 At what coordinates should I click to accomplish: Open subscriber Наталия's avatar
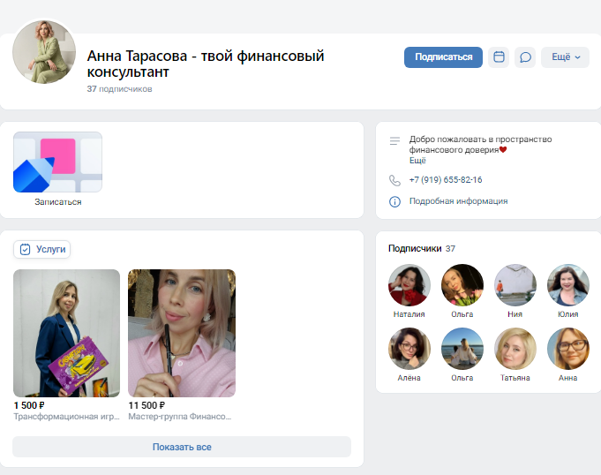(x=409, y=285)
